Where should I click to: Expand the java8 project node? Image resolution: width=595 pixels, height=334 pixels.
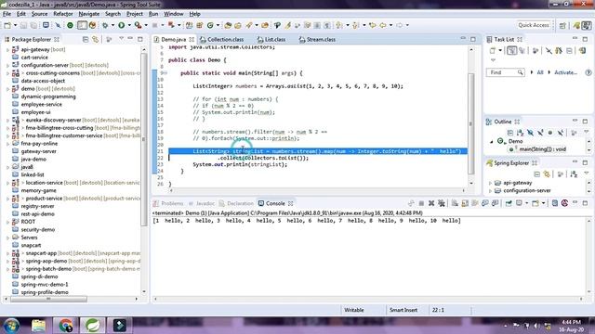point(7,167)
